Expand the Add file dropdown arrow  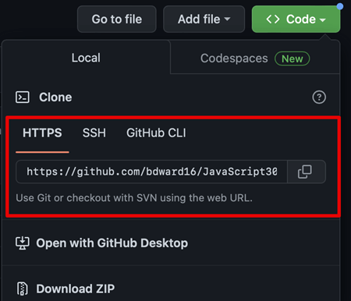tap(227, 19)
